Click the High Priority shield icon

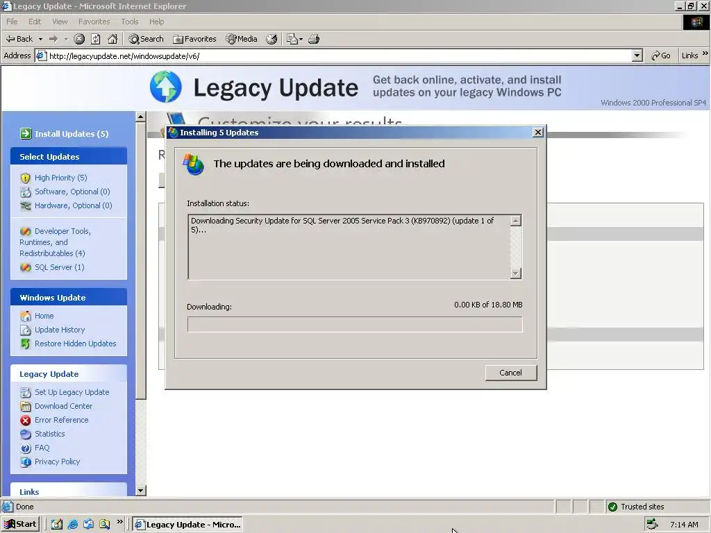click(x=26, y=178)
